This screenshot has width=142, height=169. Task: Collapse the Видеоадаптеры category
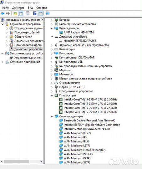point(52,28)
